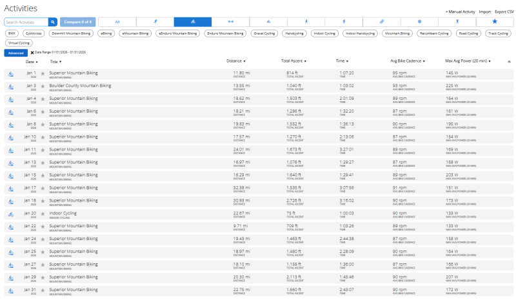Star the Jan 20 Indoor Cycling activity
Viewport: 516px width, 300px height.
coord(43,213)
